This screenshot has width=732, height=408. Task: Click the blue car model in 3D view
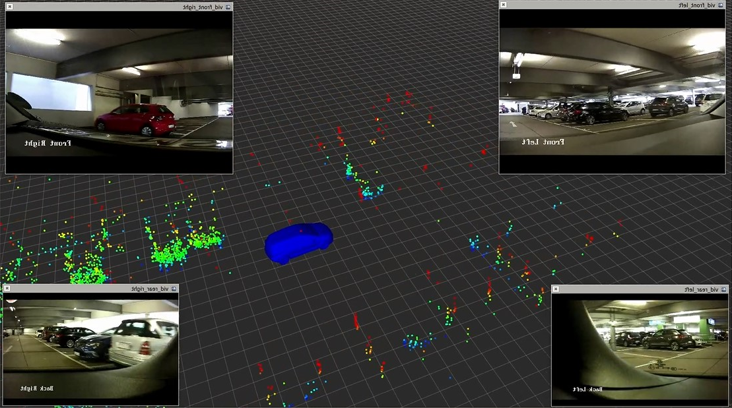click(x=298, y=242)
